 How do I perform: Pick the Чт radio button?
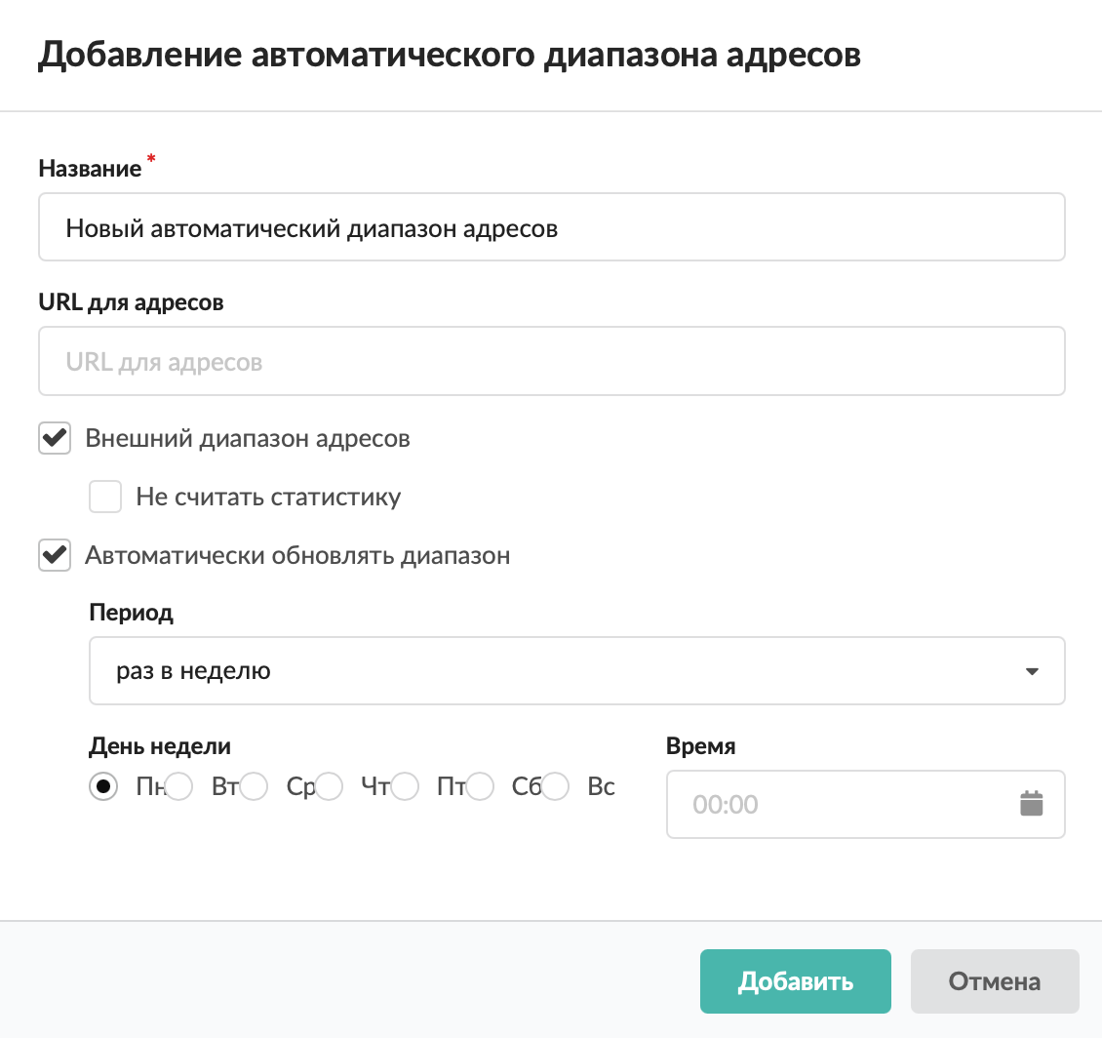click(330, 786)
